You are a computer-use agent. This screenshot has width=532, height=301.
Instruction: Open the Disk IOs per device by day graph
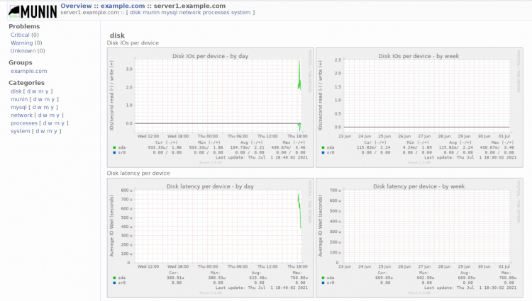coord(209,106)
